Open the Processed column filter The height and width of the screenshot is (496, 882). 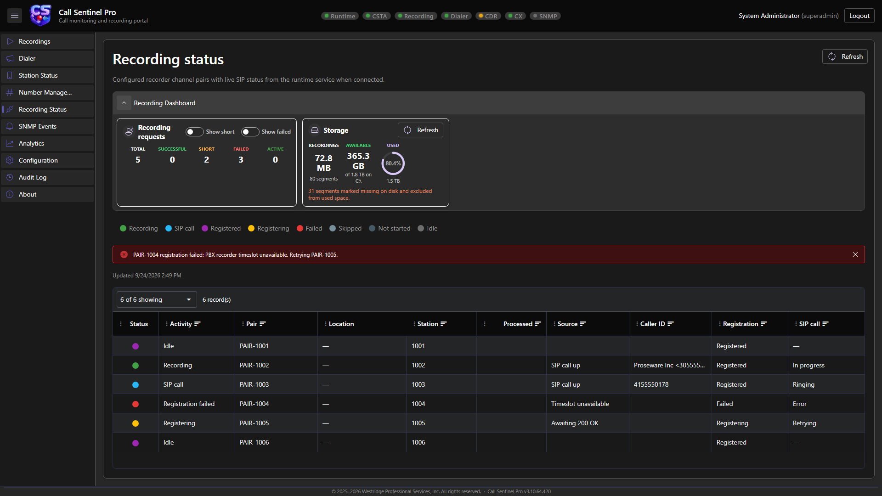[x=538, y=324]
